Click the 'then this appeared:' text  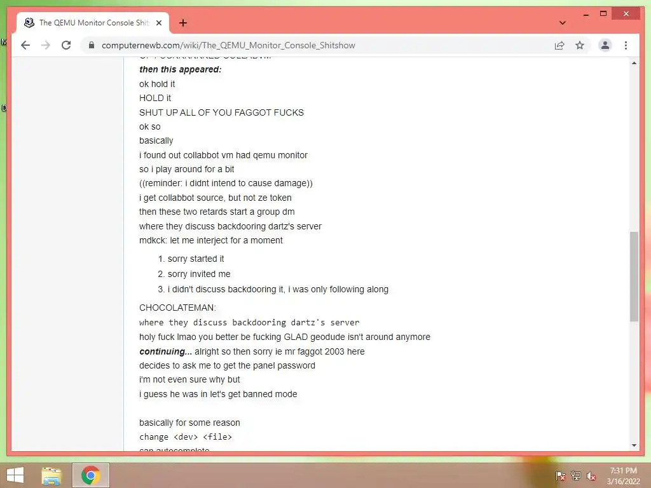(180, 69)
